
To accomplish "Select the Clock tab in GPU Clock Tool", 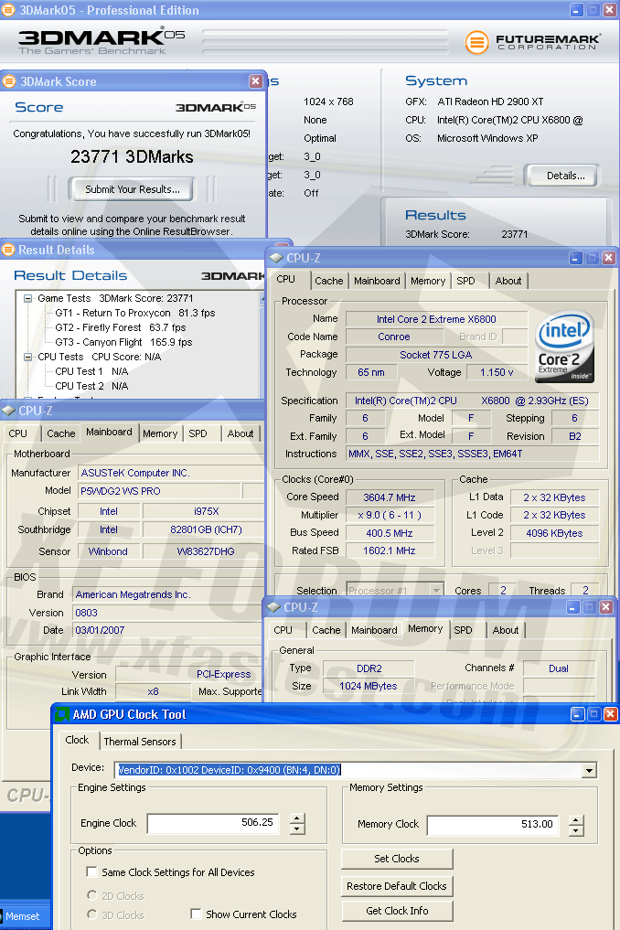I will (77, 740).
